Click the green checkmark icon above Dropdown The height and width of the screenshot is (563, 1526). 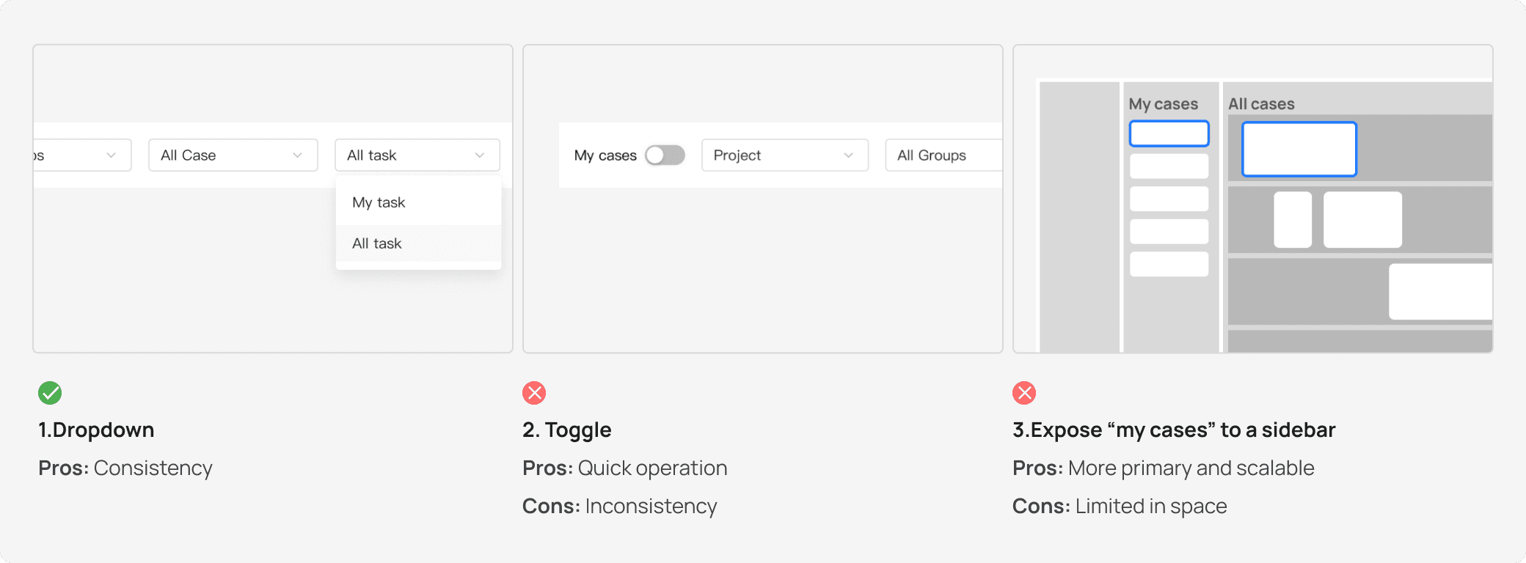point(50,393)
